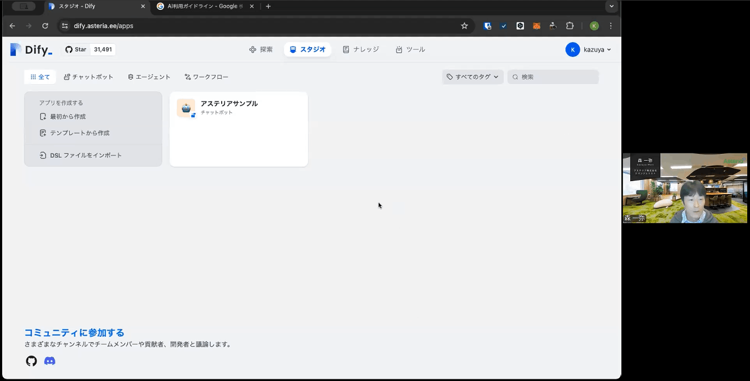Close the スタジオ - Dify tab
750x381 pixels.
(x=143, y=7)
